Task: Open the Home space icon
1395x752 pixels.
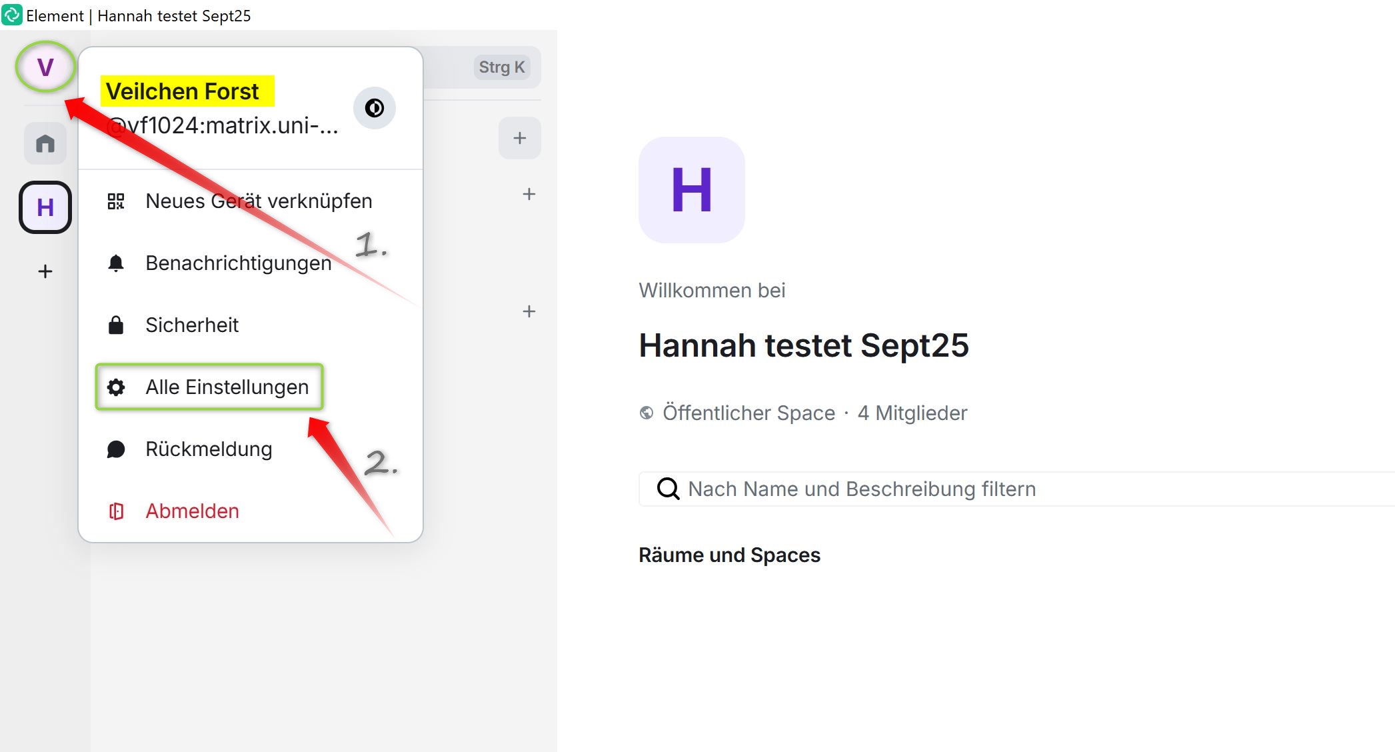Action: [45, 143]
